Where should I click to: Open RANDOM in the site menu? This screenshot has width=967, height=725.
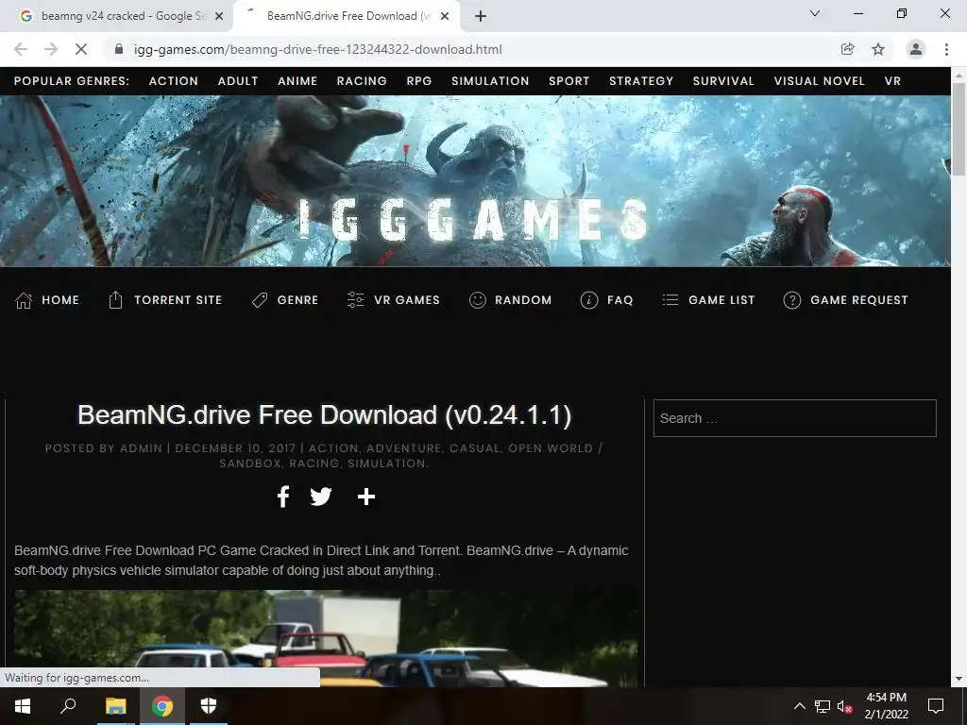523,300
